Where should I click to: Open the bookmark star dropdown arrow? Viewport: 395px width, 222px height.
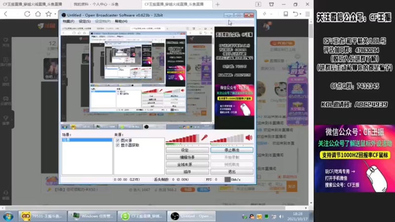point(55,14)
